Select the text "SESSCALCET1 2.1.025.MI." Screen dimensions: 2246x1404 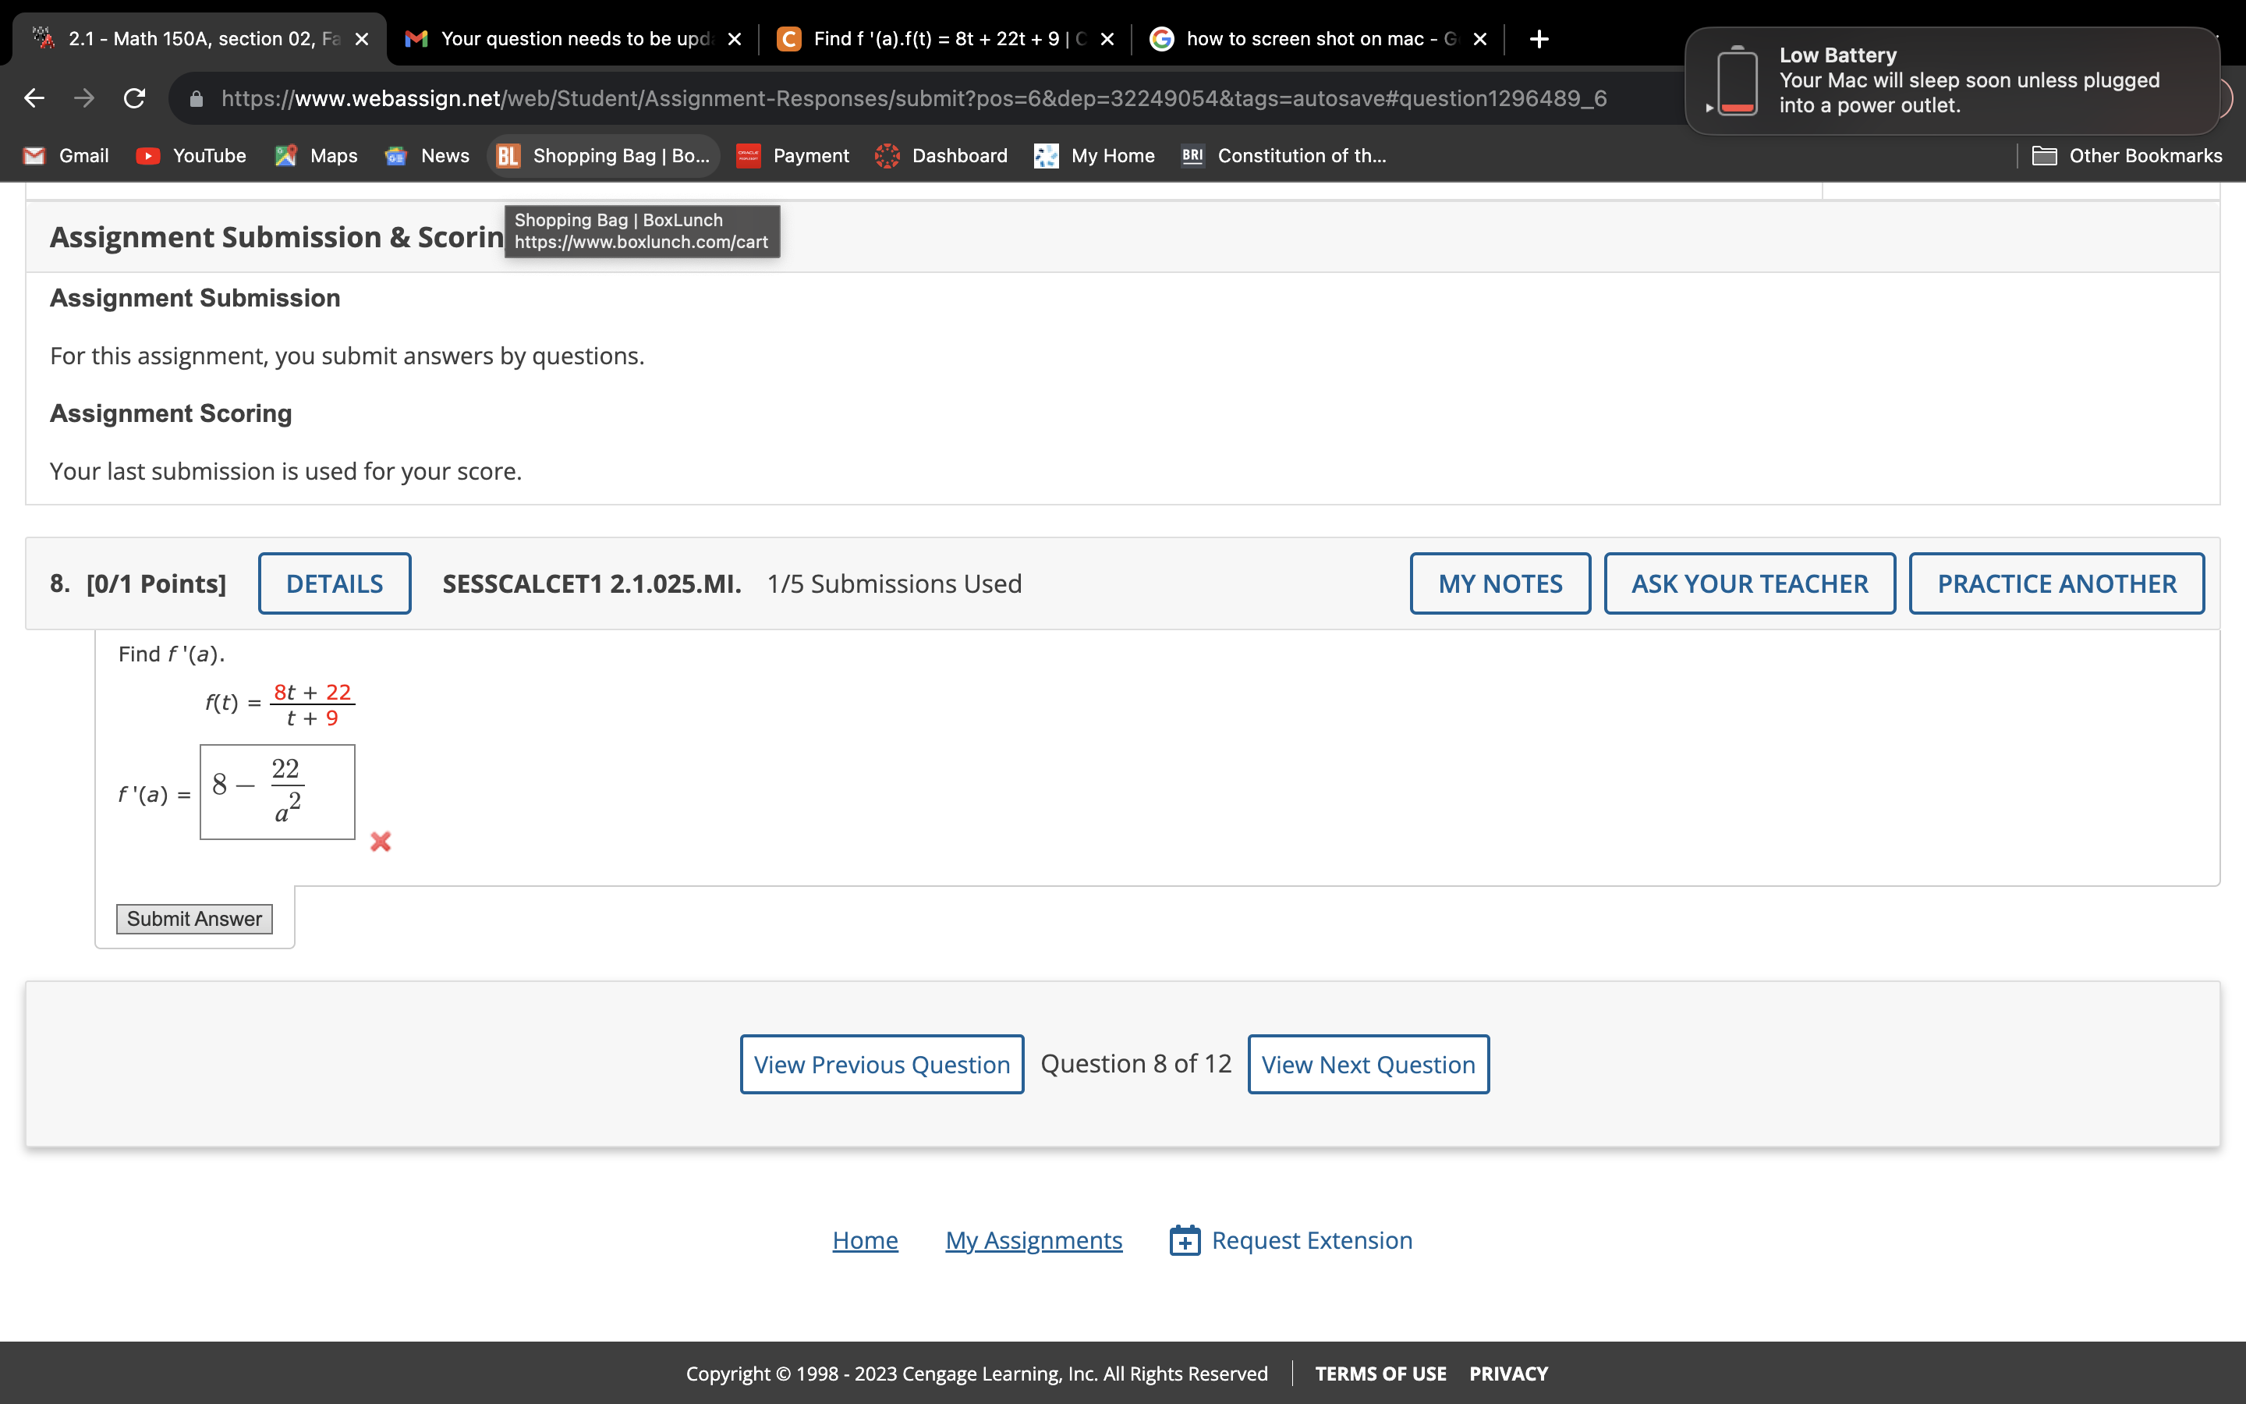pyautogui.click(x=592, y=583)
